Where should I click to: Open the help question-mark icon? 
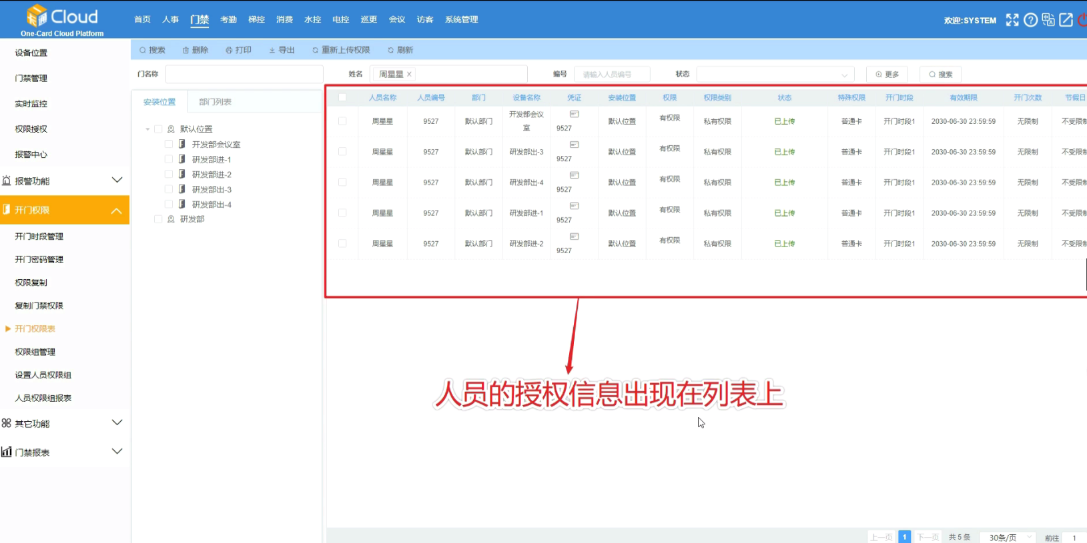[1030, 20]
